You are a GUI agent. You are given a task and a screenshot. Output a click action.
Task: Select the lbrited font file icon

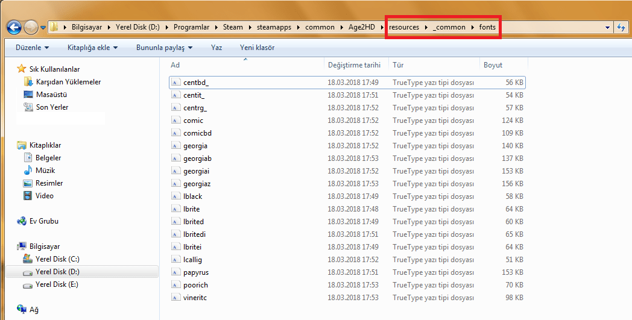pos(175,222)
